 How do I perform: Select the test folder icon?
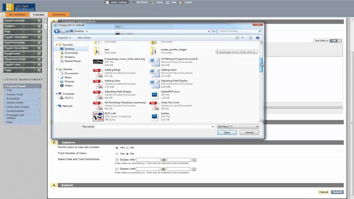point(98,51)
